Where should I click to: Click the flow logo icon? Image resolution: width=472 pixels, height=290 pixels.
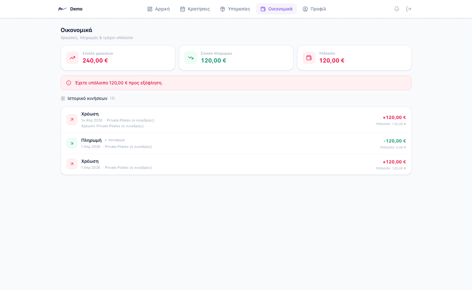(63, 9)
